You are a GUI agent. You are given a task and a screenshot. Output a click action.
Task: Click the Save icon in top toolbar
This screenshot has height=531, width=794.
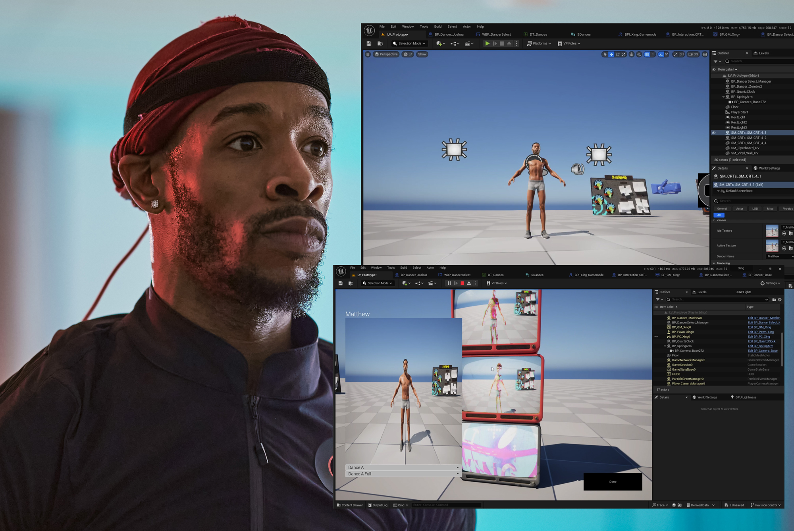tap(369, 44)
